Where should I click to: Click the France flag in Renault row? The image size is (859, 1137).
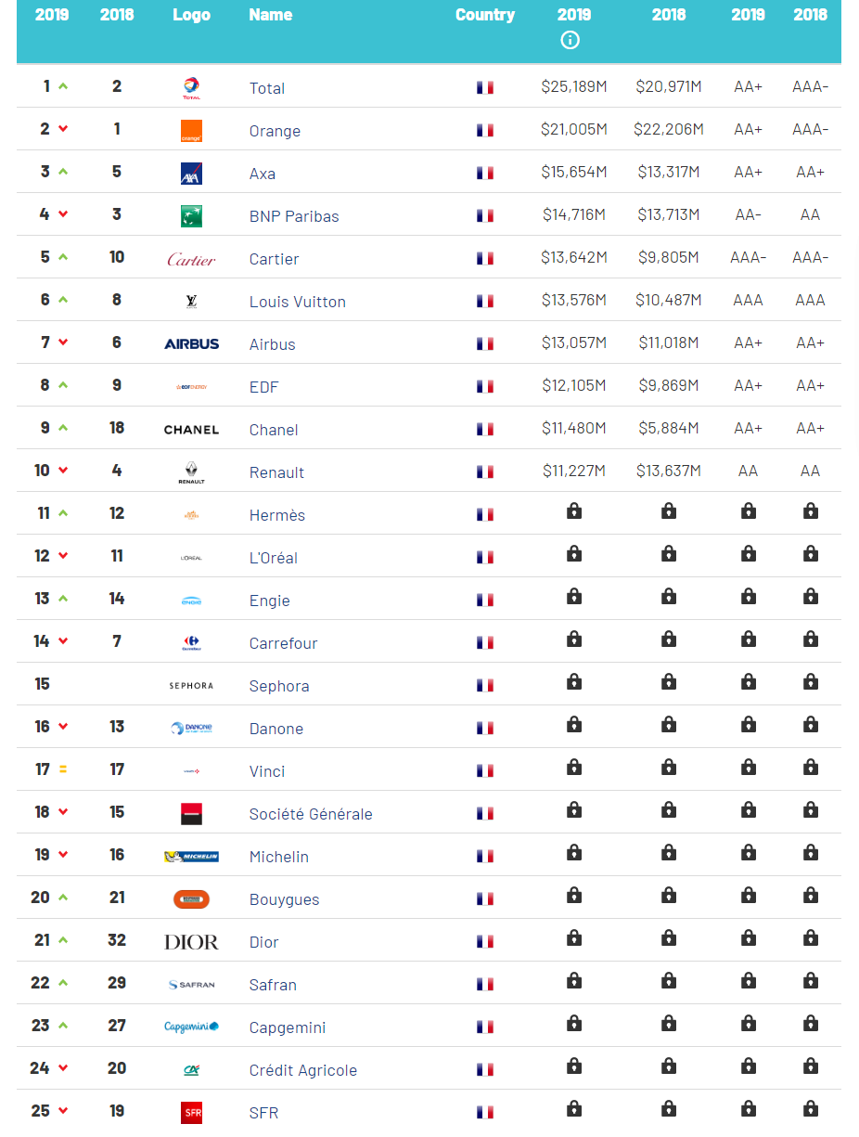[x=485, y=472]
